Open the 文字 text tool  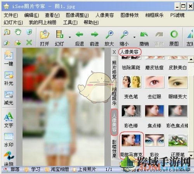coord(9,120)
